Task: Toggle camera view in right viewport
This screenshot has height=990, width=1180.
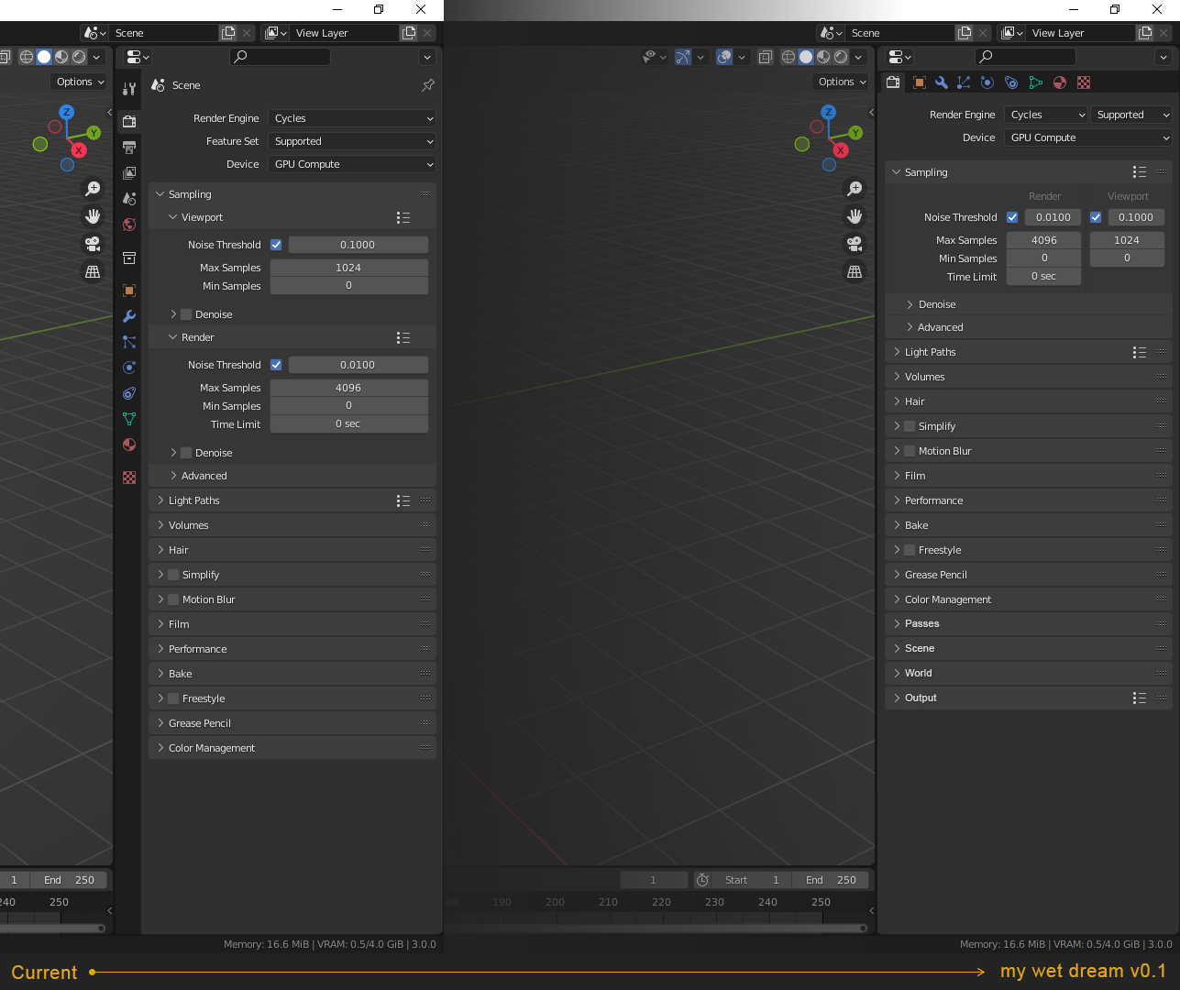Action: click(855, 244)
